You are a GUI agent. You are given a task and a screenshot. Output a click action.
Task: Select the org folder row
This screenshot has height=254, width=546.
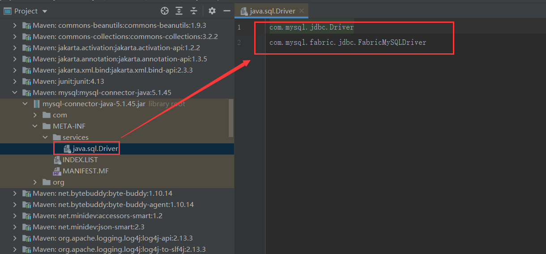coord(117,182)
